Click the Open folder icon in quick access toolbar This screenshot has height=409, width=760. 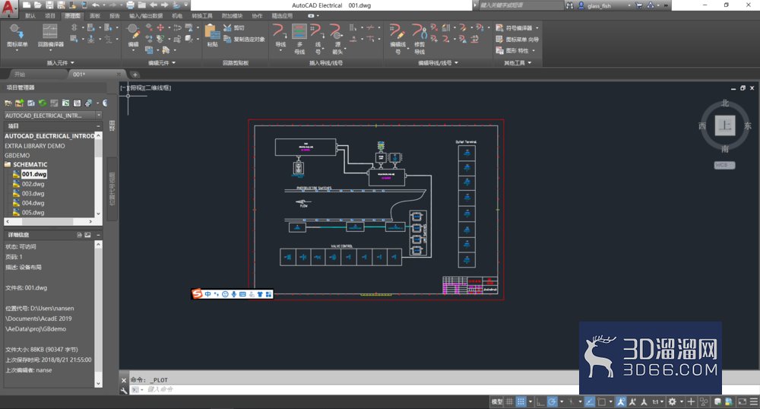38,5
